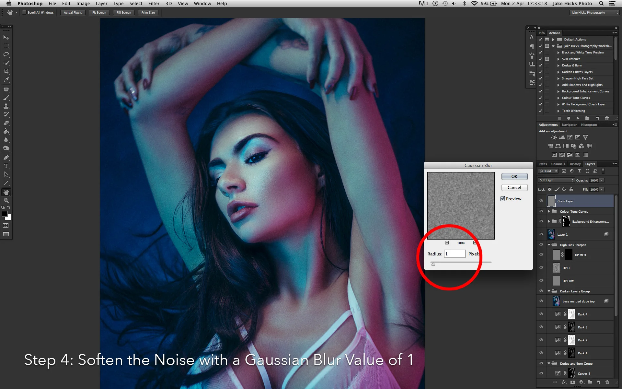Open the layer Kind filter dropdown
622x389 pixels.
(x=548, y=171)
